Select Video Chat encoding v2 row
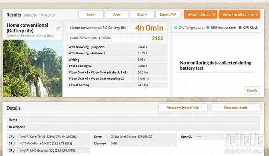Viewport: 269px width, 156px height. [x=117, y=78]
